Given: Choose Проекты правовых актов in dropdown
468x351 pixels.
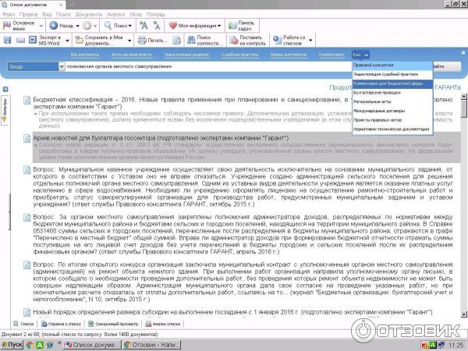Looking at the screenshot, I should click(x=392, y=120).
